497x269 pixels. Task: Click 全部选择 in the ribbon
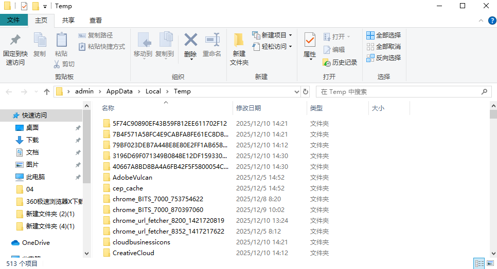pyautogui.click(x=383, y=35)
